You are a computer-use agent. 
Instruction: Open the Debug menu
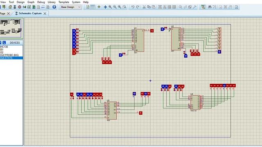(x=41, y=2)
